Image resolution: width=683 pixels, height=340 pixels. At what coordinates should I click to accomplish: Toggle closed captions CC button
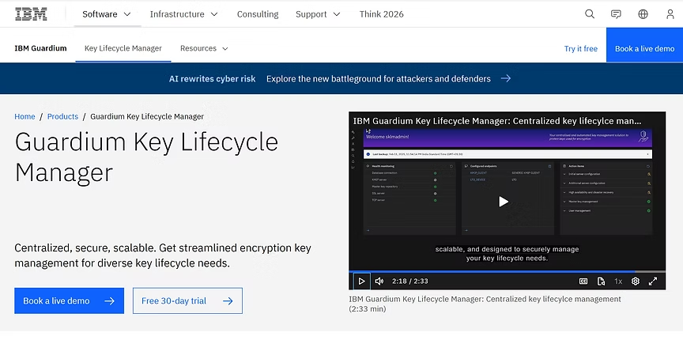coord(583,281)
